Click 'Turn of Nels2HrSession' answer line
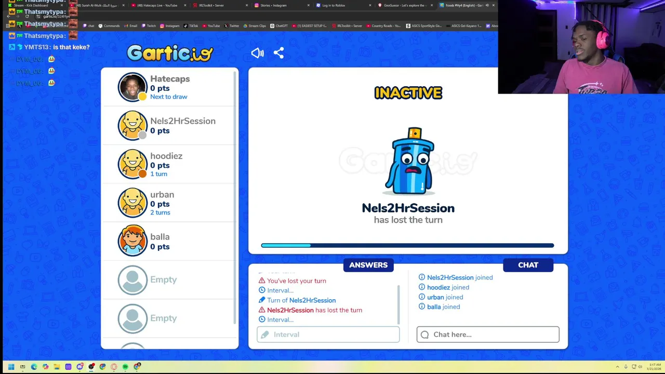 pos(297,300)
